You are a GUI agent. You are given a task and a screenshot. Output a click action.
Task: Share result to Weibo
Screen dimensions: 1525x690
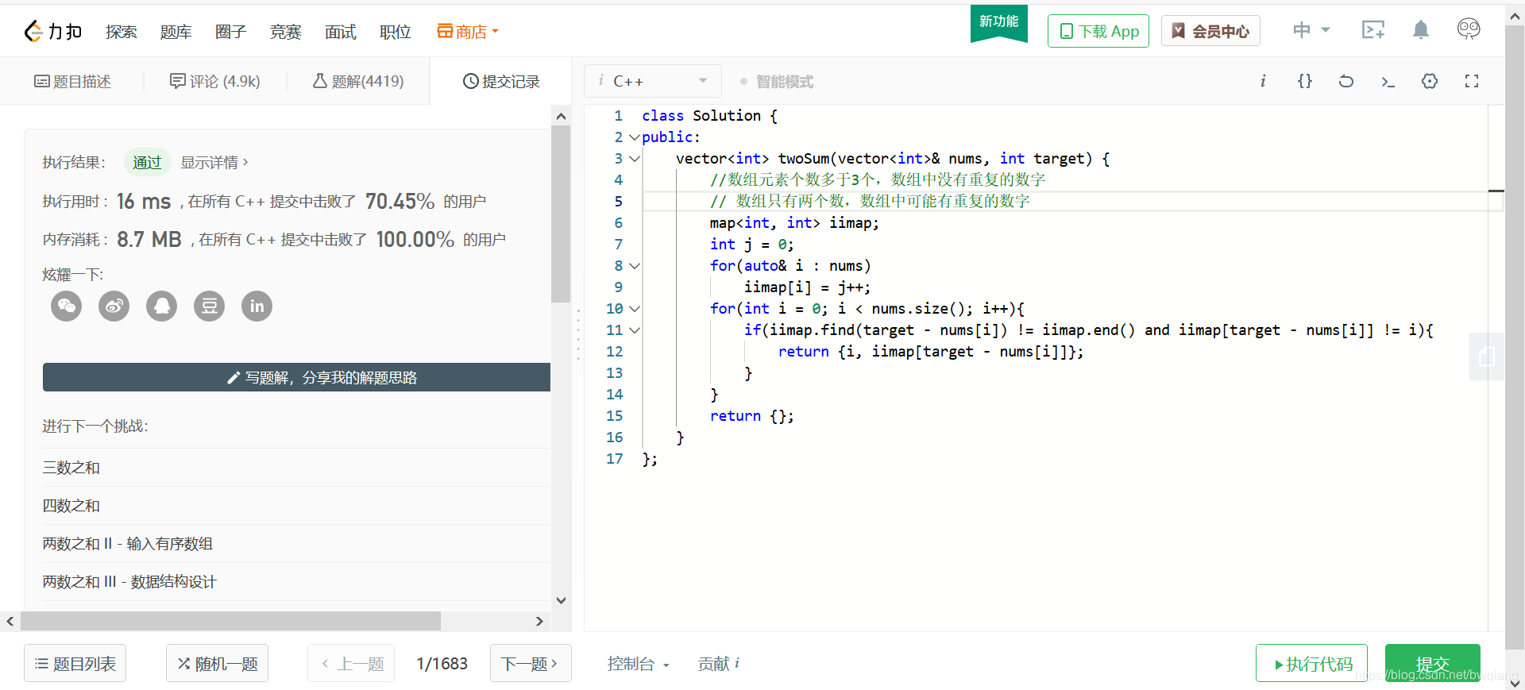114,306
